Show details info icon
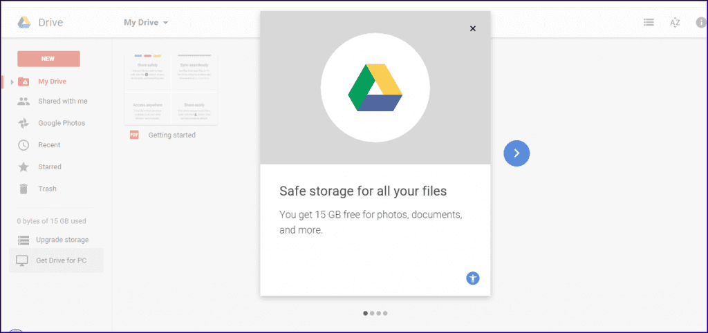Viewport: 708px width, 333px height. (x=701, y=23)
